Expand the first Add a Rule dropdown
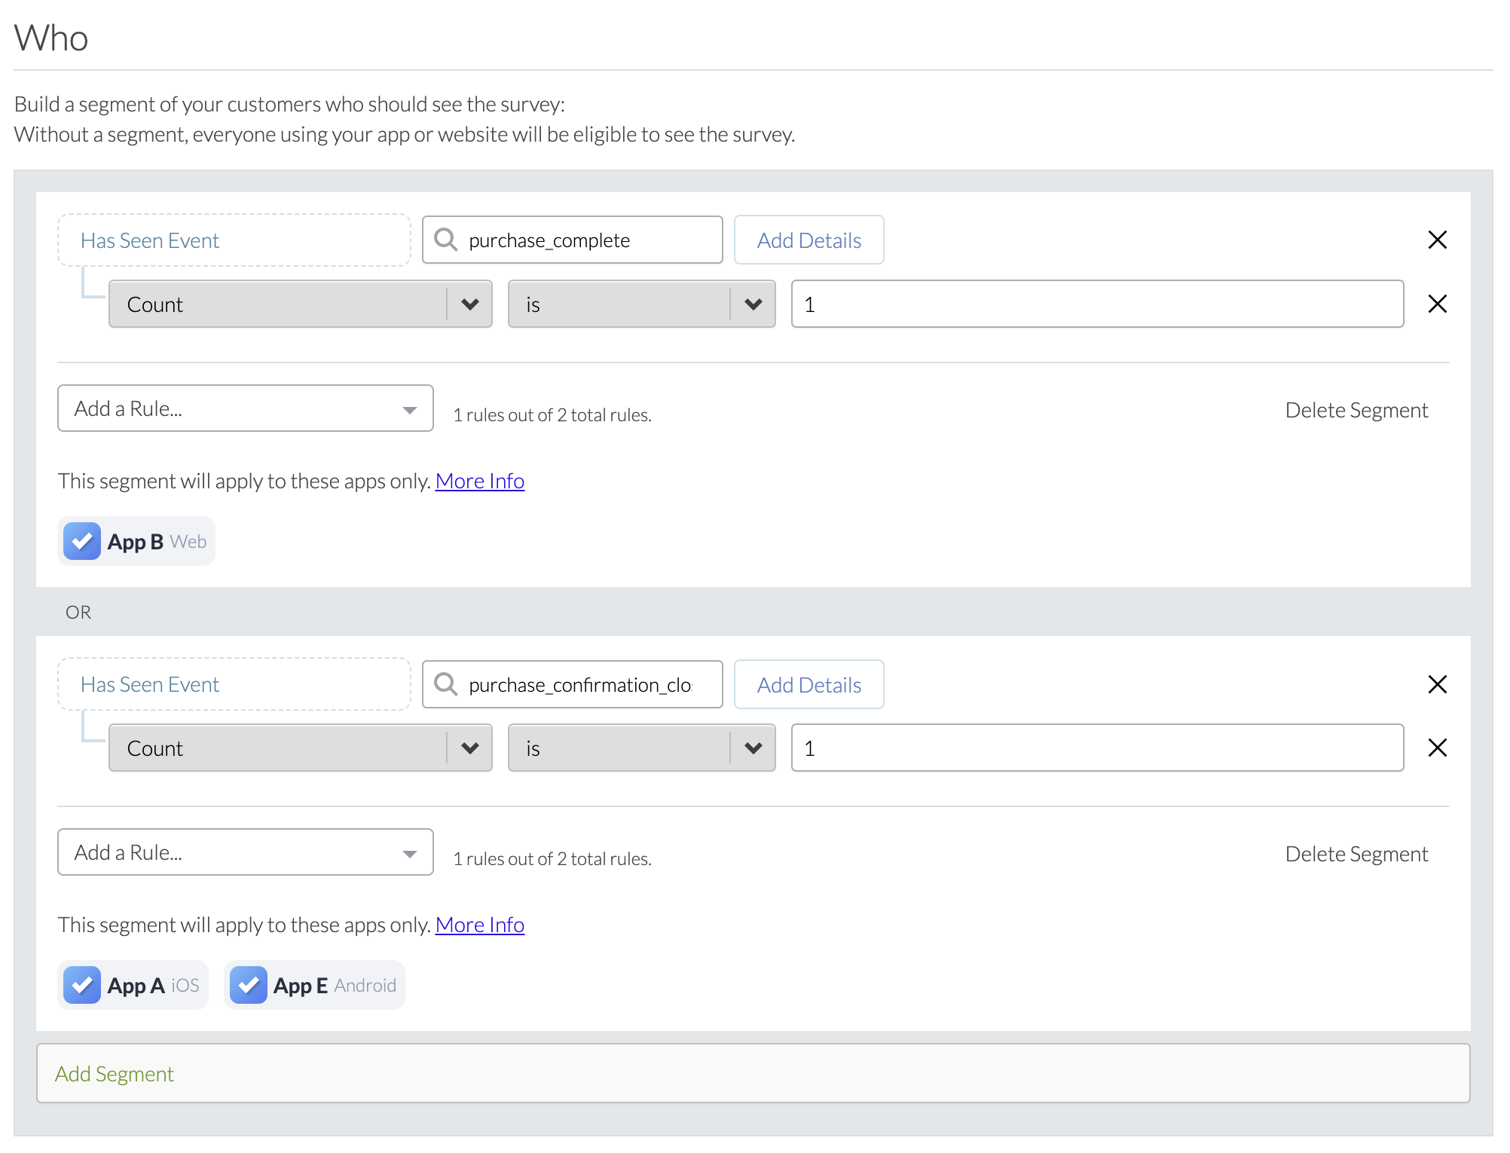This screenshot has height=1153, width=1510. (245, 408)
